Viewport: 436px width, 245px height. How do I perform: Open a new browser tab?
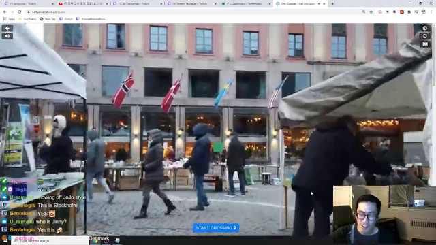[332, 4]
